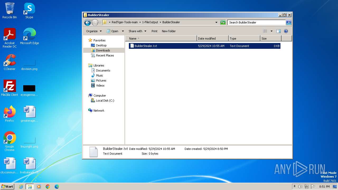Select 1-FileOutput in the breadcrumb path

(x=150, y=22)
